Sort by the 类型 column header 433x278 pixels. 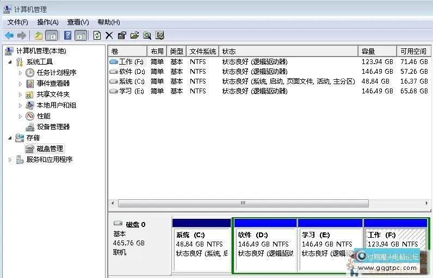(x=176, y=51)
